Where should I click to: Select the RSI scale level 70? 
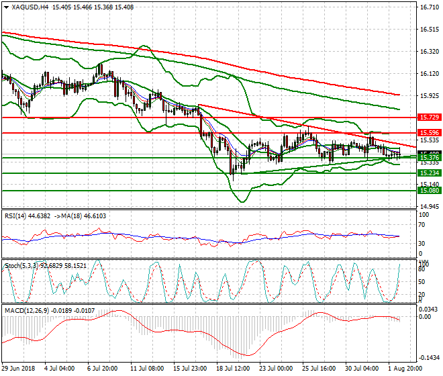coord(422,225)
